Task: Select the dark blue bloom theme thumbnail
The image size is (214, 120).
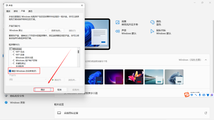Action: pos(94,77)
